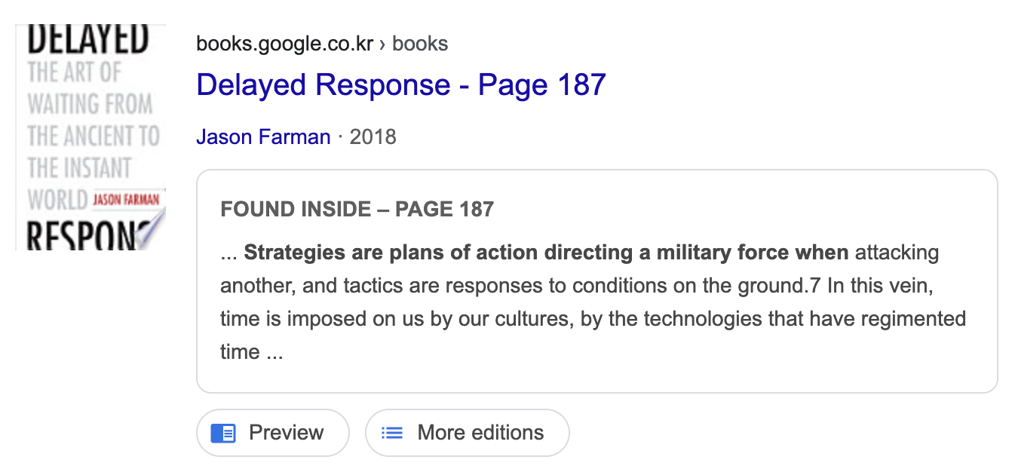This screenshot has height=469, width=1012.
Task: Click the list icon beside More editions
Action: tap(392, 433)
